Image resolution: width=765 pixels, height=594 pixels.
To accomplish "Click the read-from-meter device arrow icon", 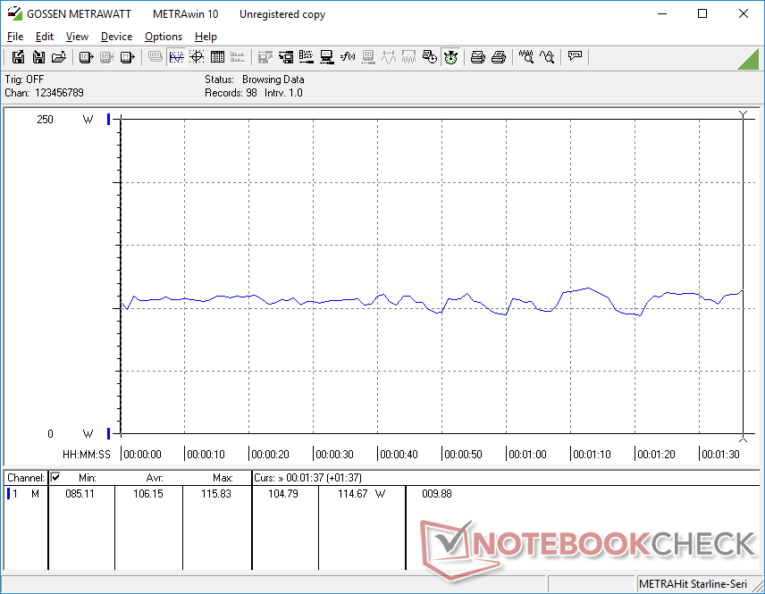I will pos(86,57).
